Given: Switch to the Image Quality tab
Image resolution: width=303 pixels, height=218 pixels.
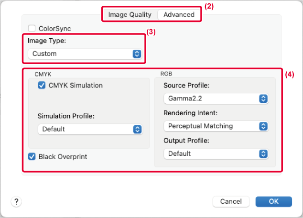Looking at the screenshot, I should pyautogui.click(x=130, y=14).
